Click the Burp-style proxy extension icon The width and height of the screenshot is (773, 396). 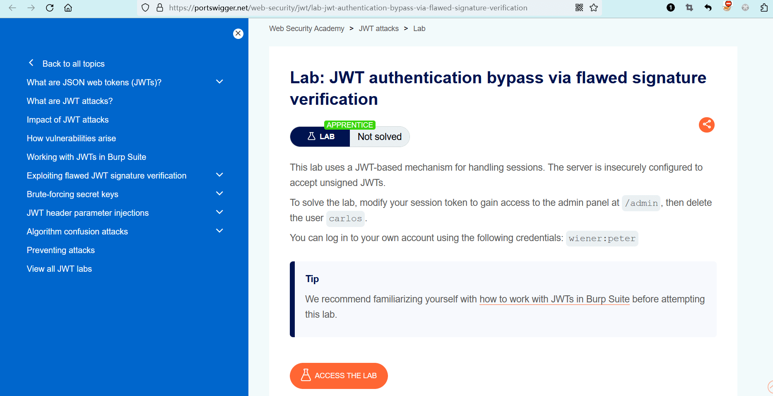[727, 6]
